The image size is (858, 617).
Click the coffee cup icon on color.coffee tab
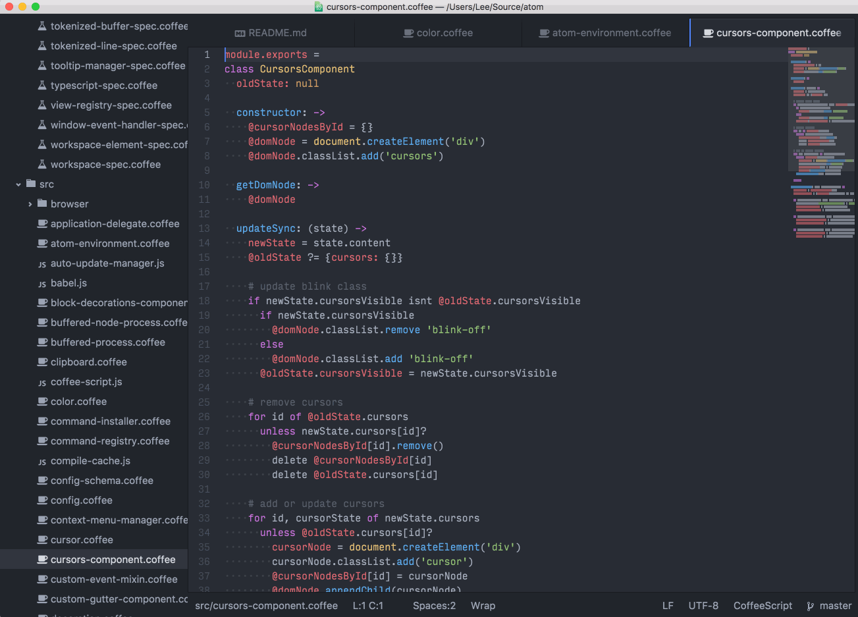point(408,33)
